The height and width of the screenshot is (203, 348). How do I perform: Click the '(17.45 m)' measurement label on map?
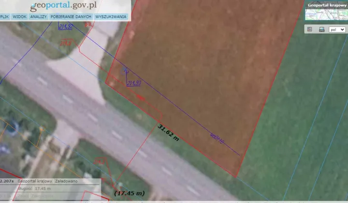click(129, 193)
